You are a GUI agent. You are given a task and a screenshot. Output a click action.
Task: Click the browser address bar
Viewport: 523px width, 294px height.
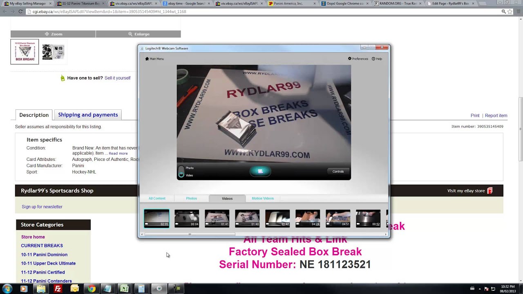[x=261, y=11]
